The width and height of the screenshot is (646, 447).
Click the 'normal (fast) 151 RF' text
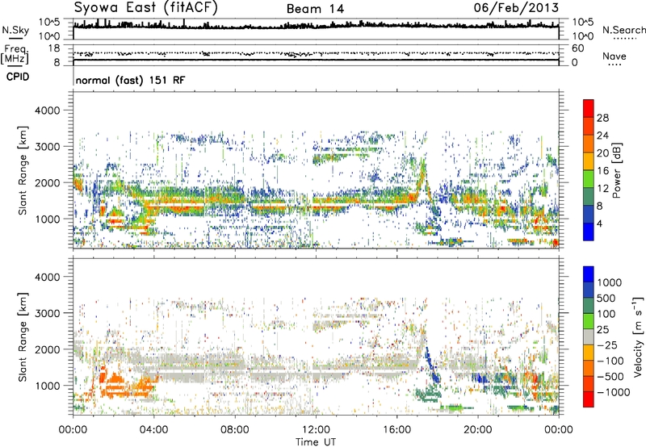(x=130, y=80)
